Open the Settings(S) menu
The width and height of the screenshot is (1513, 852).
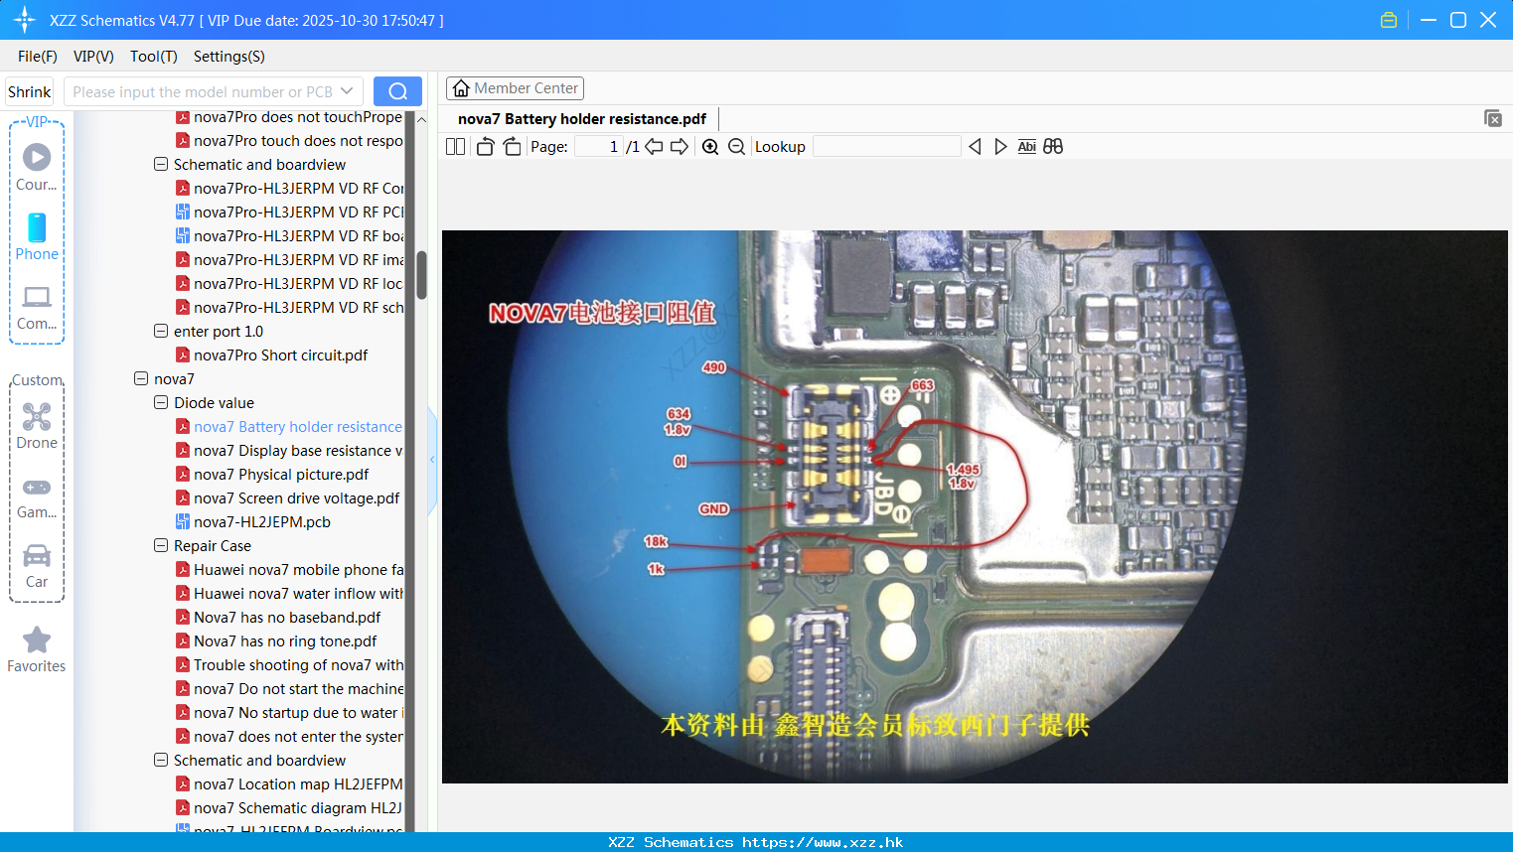229,56
